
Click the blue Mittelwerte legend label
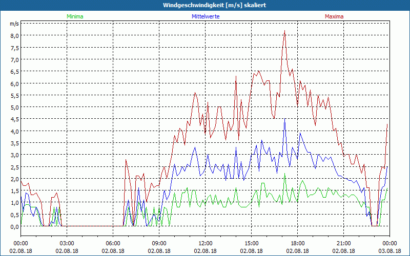point(206,16)
